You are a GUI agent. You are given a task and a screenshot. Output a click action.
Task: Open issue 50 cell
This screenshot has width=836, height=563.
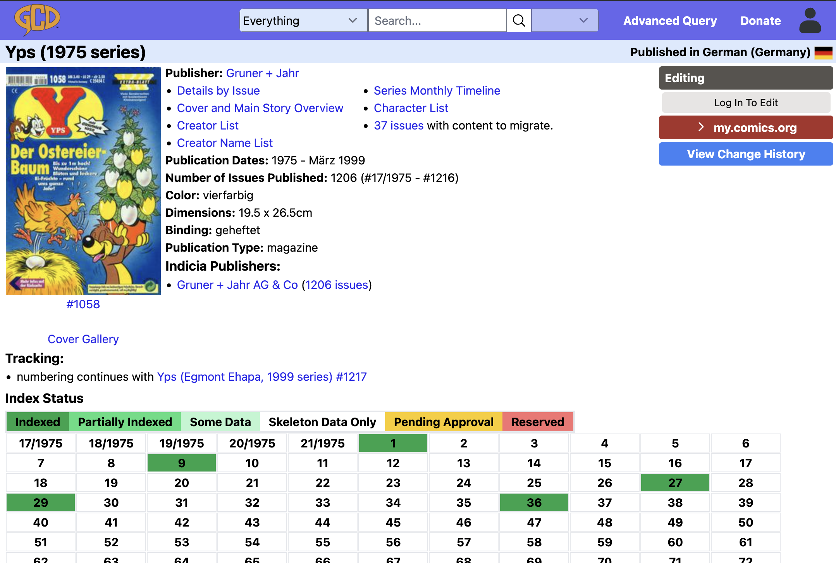746,522
